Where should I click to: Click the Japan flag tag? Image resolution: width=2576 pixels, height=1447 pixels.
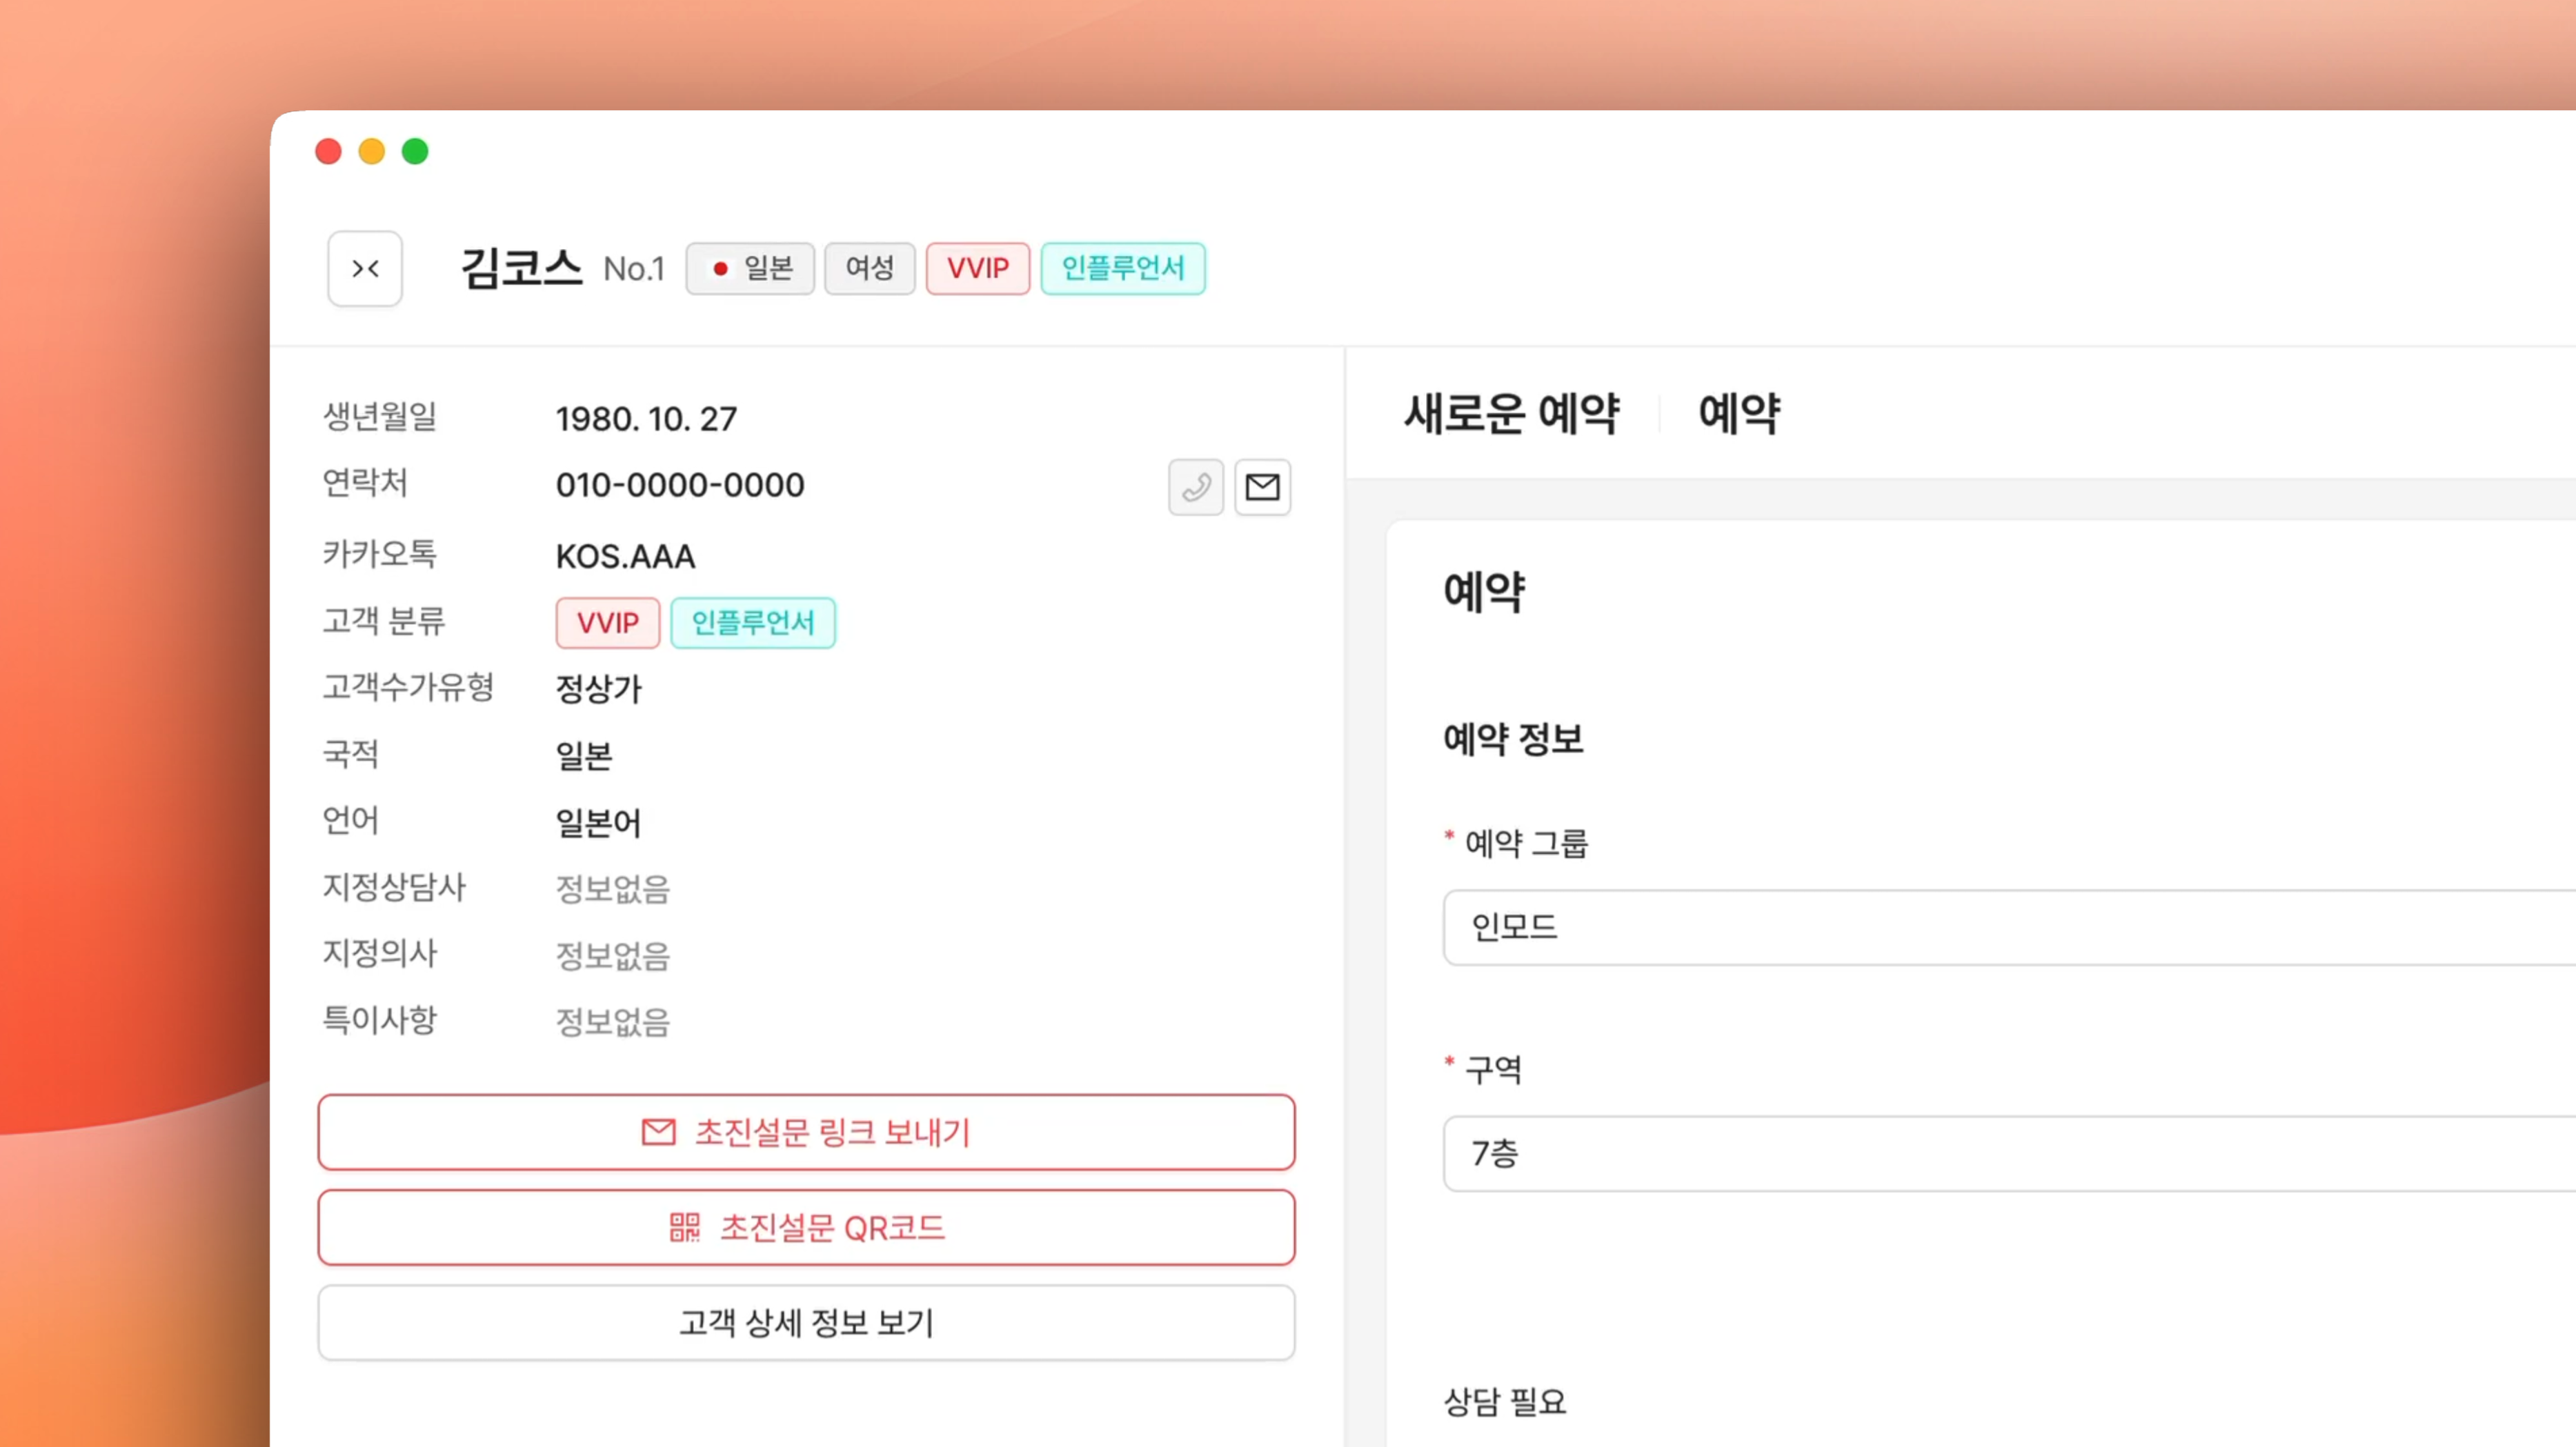click(750, 268)
